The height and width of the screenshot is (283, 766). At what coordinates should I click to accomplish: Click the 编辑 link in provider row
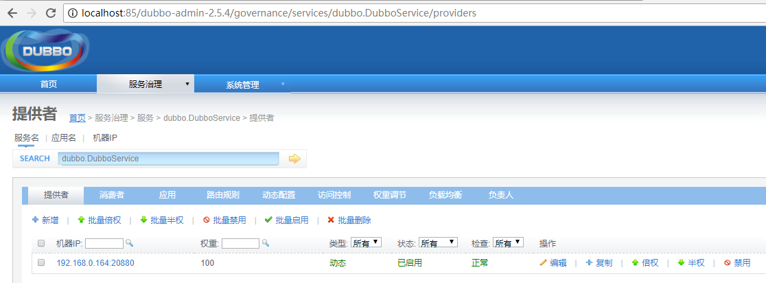click(559, 263)
